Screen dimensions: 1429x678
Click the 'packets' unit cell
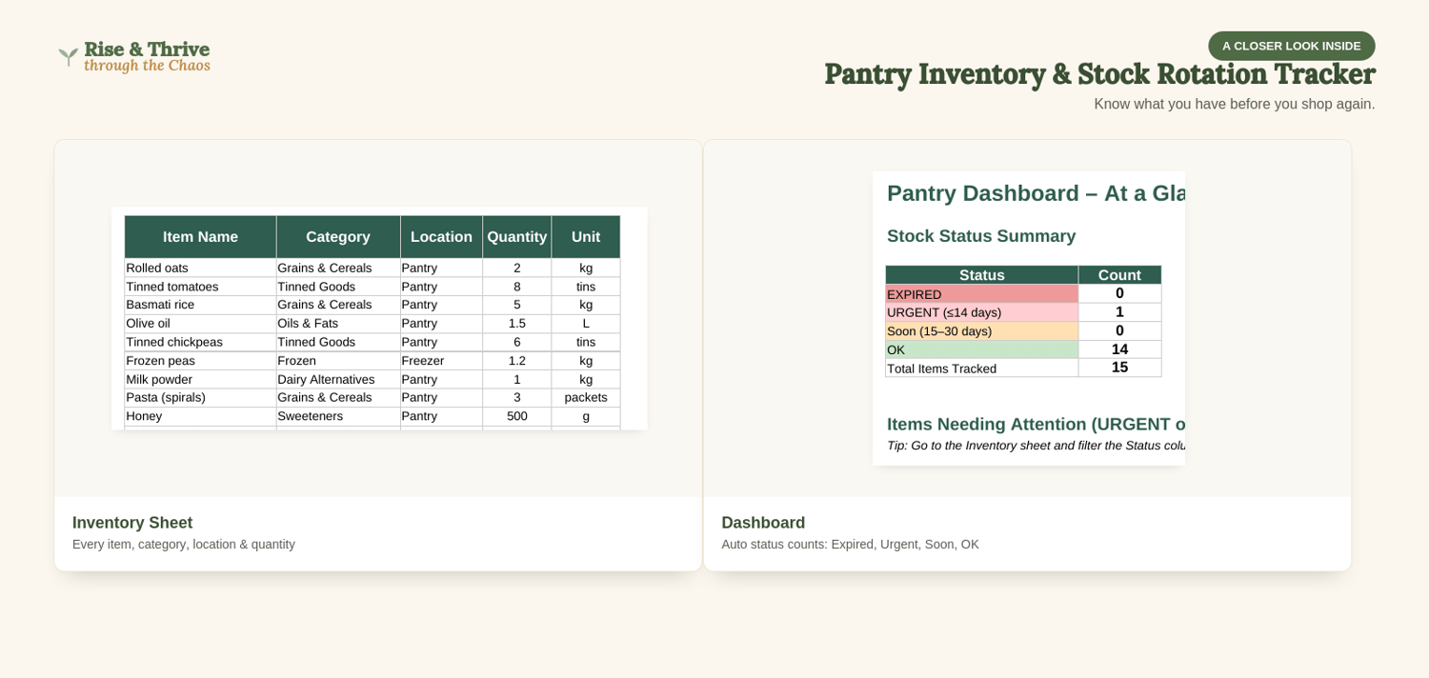pyautogui.click(x=586, y=397)
